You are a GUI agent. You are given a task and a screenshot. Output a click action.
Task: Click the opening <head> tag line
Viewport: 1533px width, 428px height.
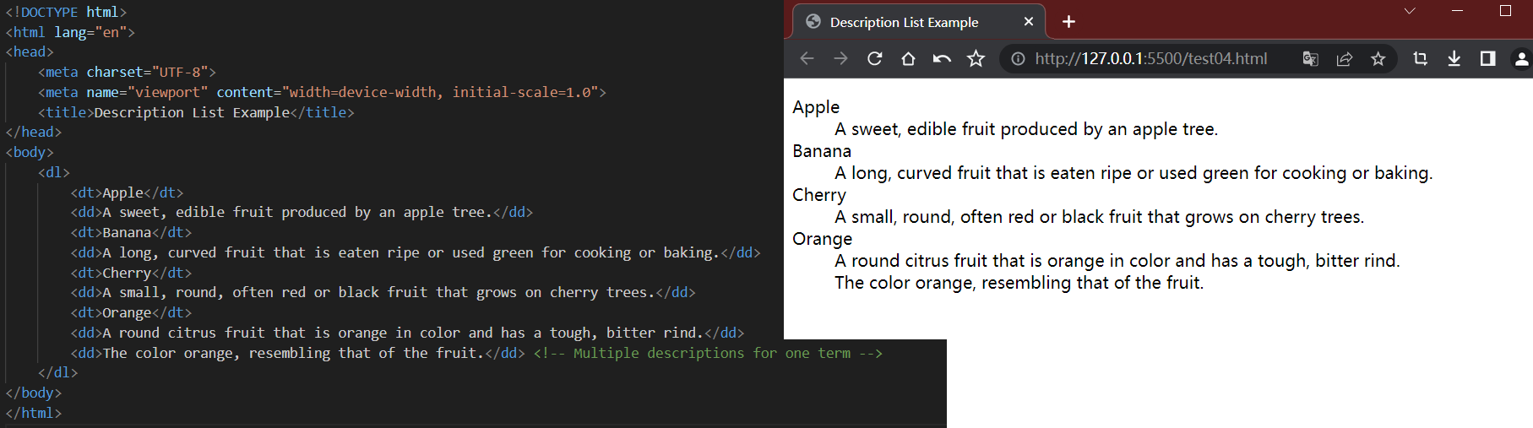30,51
